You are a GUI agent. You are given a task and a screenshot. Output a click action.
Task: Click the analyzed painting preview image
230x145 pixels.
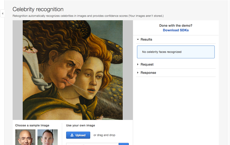73,70
